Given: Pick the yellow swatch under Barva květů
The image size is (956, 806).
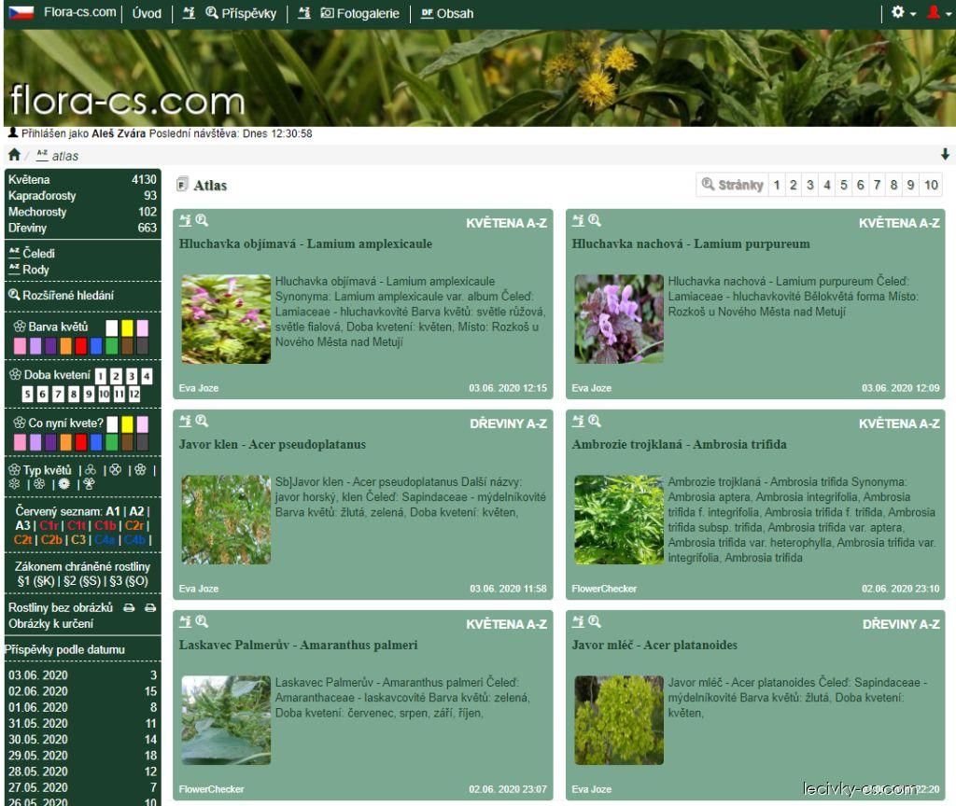Looking at the screenshot, I should [127, 327].
